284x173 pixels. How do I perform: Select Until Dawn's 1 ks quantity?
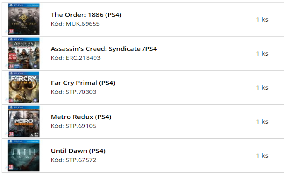(x=262, y=156)
